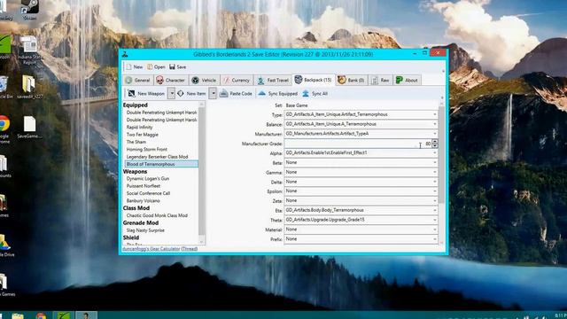Click the Save toolbar button
Viewport: 567px width, 319px height.
click(178, 67)
